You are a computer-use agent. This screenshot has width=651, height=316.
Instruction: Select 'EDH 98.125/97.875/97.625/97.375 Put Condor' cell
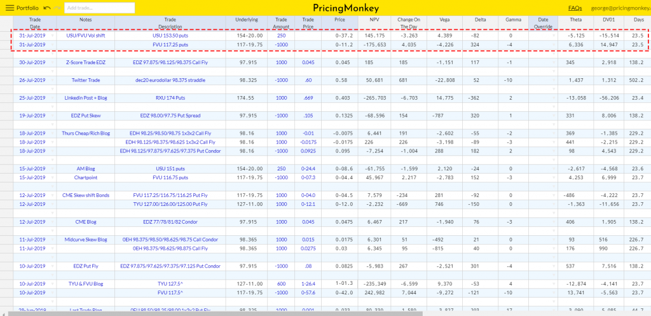tap(170, 151)
